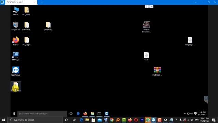Open Adobe Premiere Pro in taskbar
This screenshot has width=218, height=123.
(x=142, y=120)
